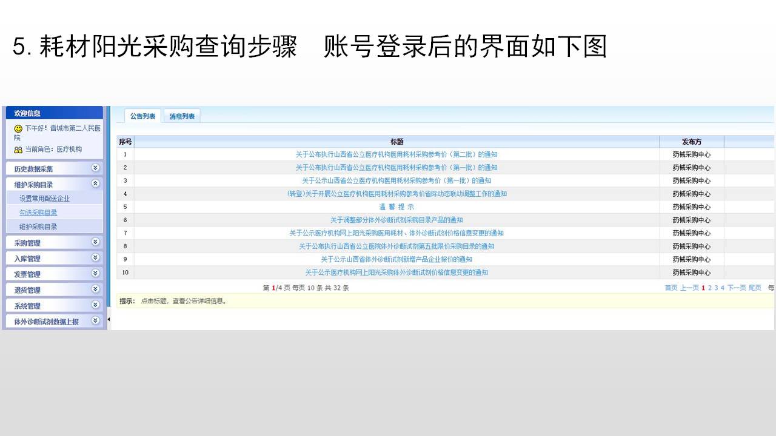Go to page 3 of announcements

tap(716, 288)
